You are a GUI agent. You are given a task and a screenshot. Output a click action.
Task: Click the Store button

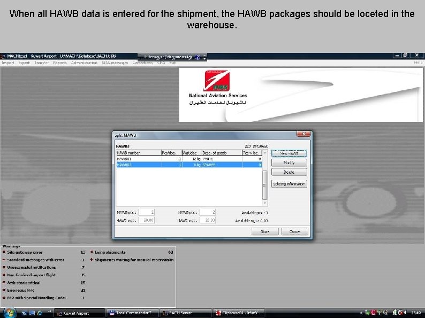tap(265, 231)
